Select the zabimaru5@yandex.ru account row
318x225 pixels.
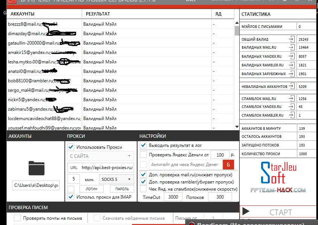(x=120, y=109)
